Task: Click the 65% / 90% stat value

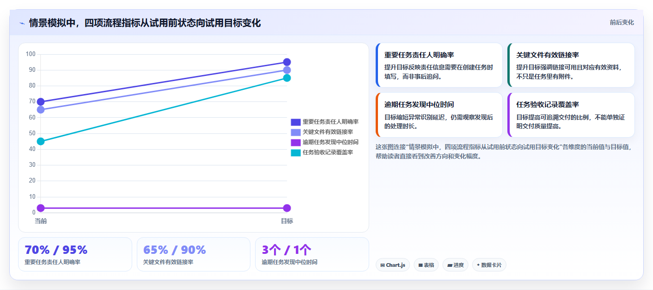Action: [174, 250]
